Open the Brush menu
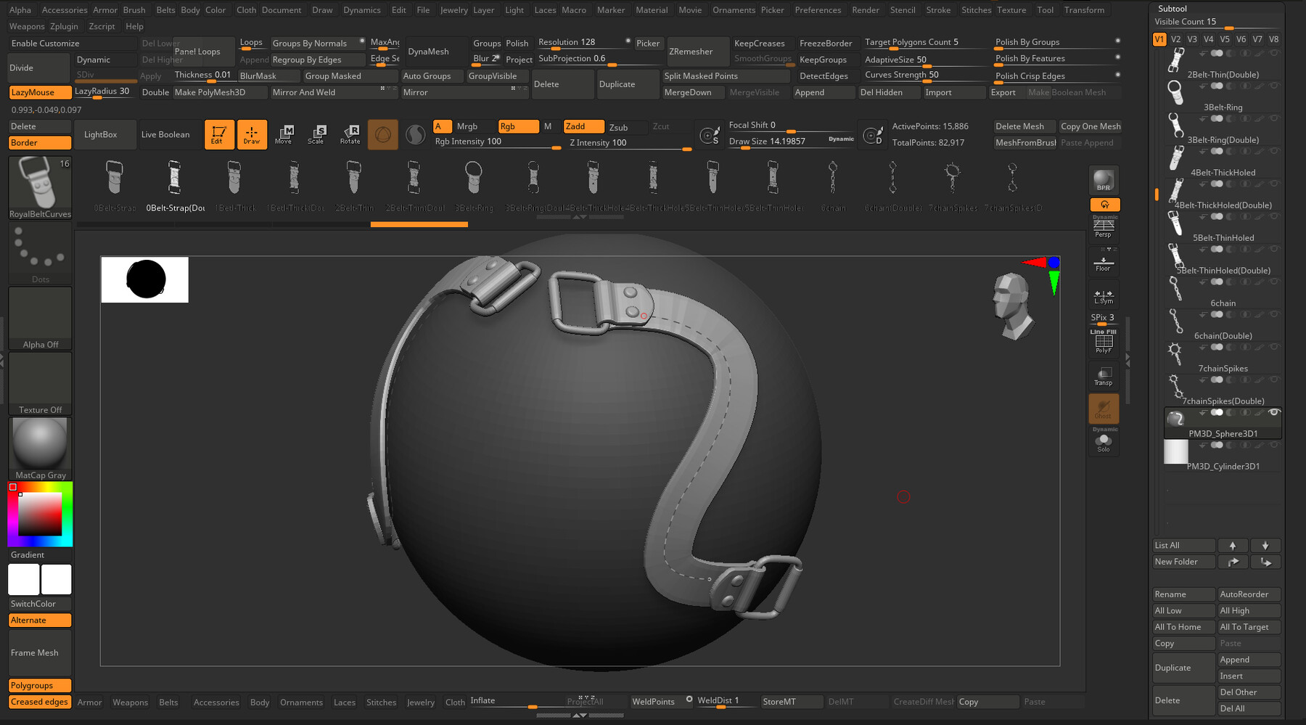 coord(134,10)
